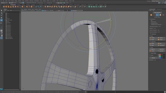Click the Connect tool button
This screenshot has width=166, height=93.
click(153, 51)
